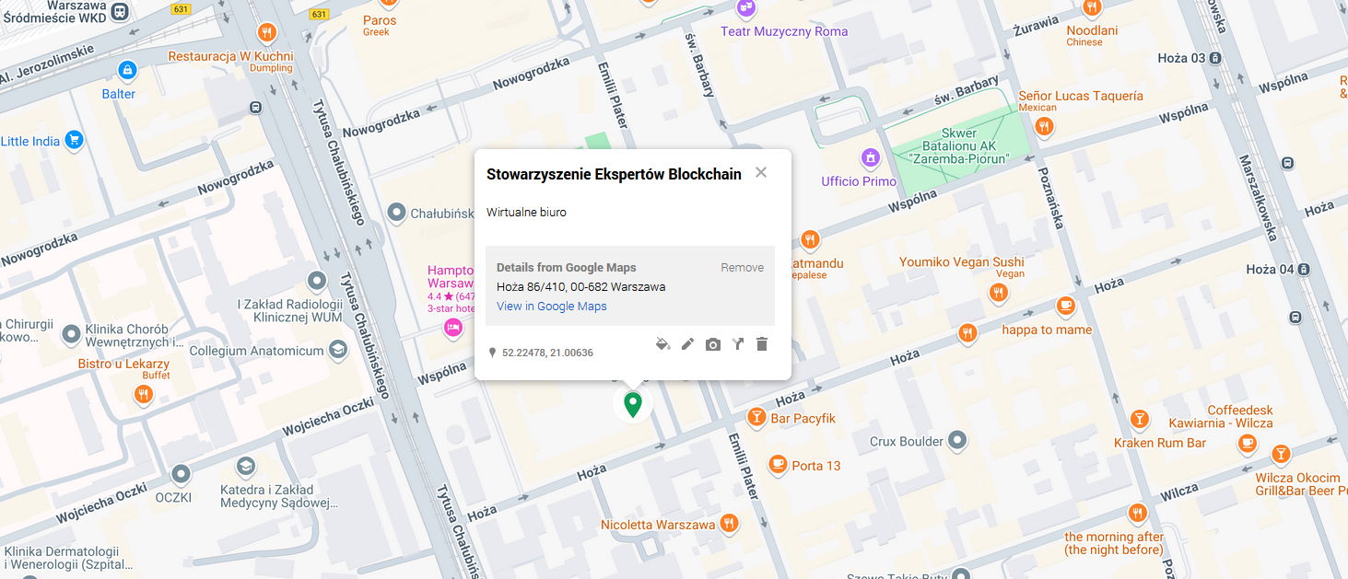Open View in Google Maps link

[552, 307]
